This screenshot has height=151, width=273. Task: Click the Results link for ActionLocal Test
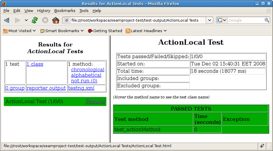(x=95, y=101)
